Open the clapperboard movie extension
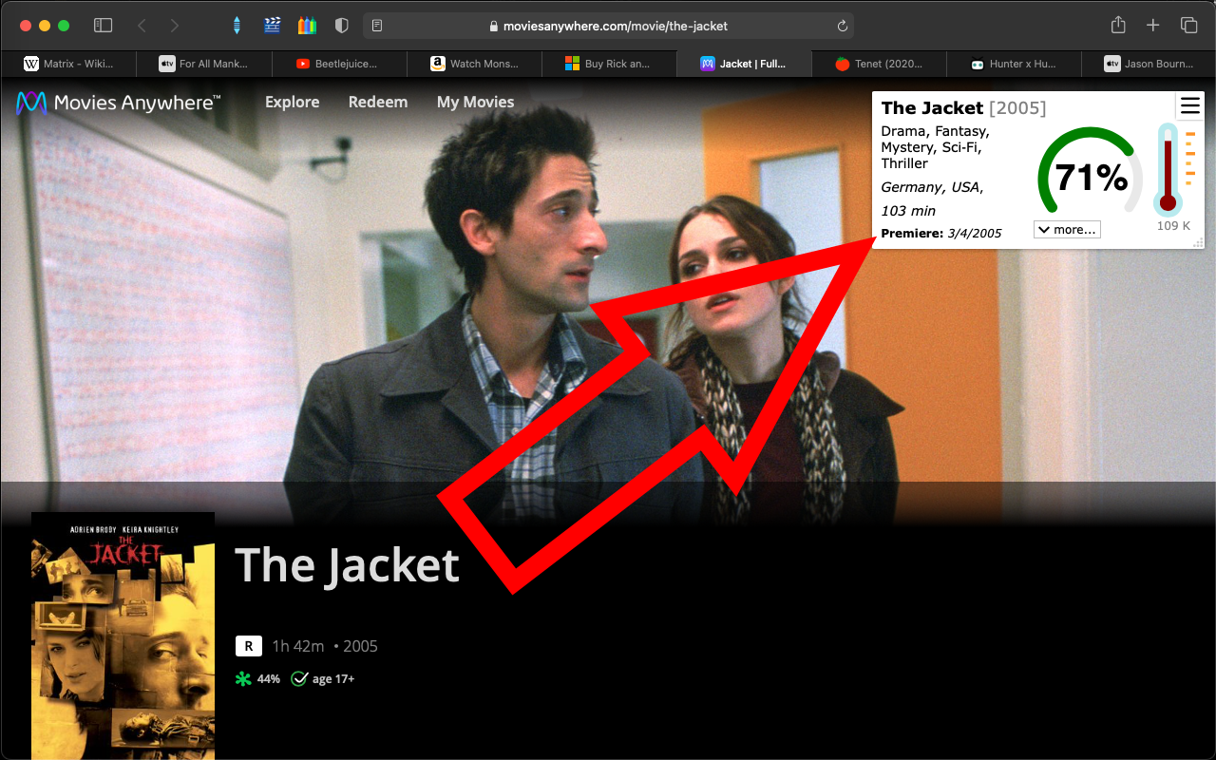1216x760 pixels. 273,26
